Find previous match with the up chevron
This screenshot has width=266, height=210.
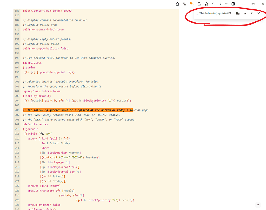click(244, 13)
